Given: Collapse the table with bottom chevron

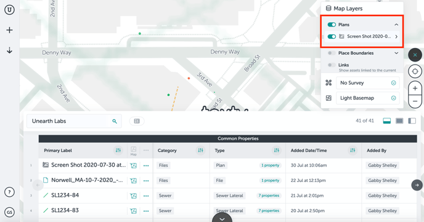Looking at the screenshot, I should tap(222, 218).
